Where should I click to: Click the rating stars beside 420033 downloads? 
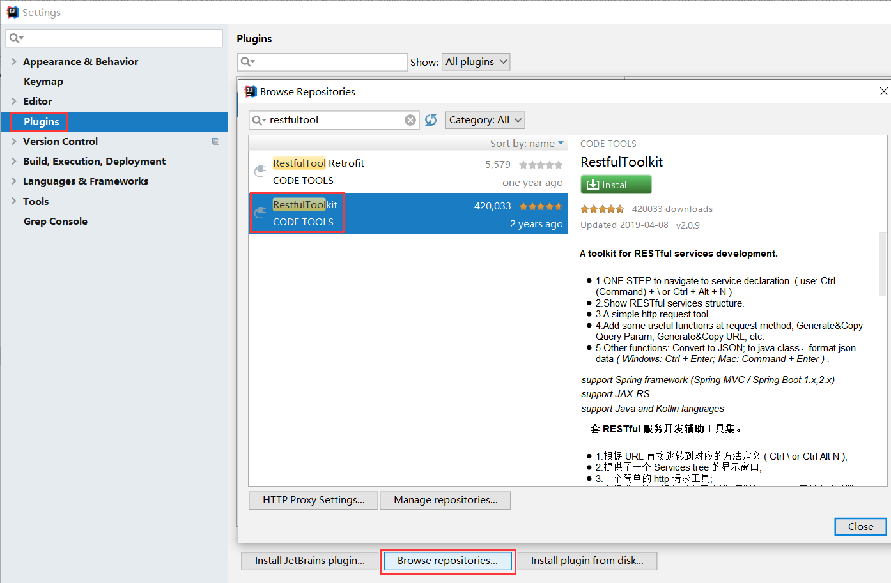coord(602,209)
